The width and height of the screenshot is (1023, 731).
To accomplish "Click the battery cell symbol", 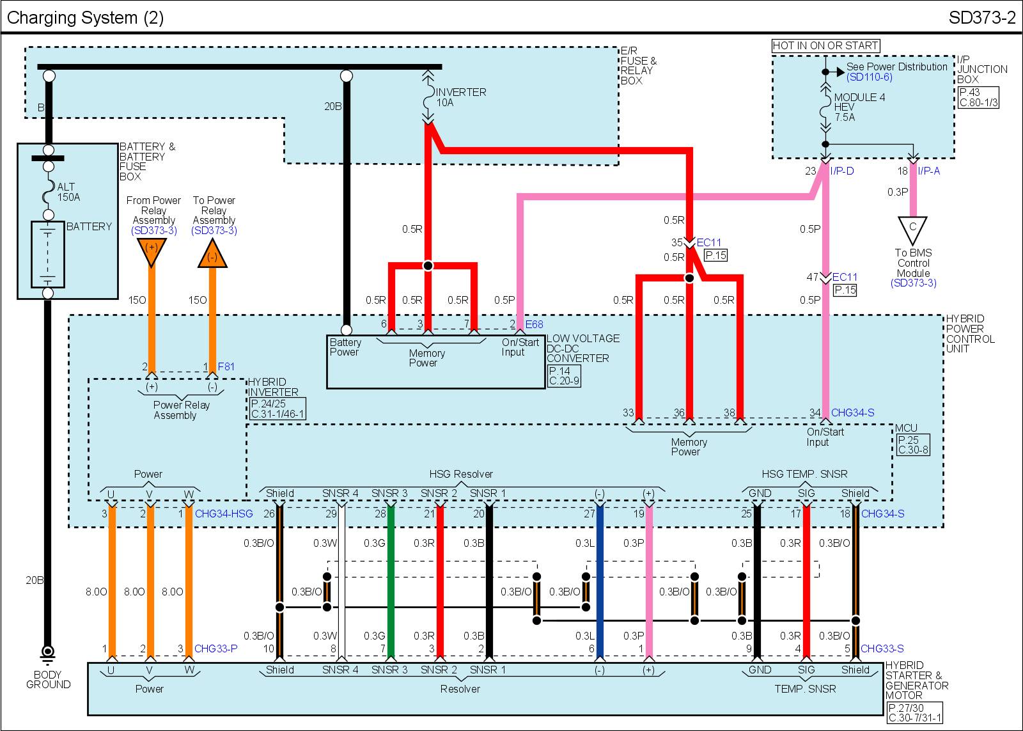I will pyautogui.click(x=48, y=255).
